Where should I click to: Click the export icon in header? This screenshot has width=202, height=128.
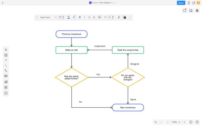pos(194,3)
